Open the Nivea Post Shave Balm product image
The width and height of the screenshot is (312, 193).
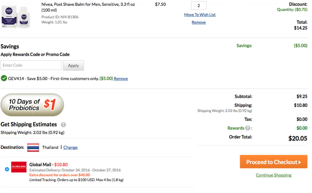point(16,17)
